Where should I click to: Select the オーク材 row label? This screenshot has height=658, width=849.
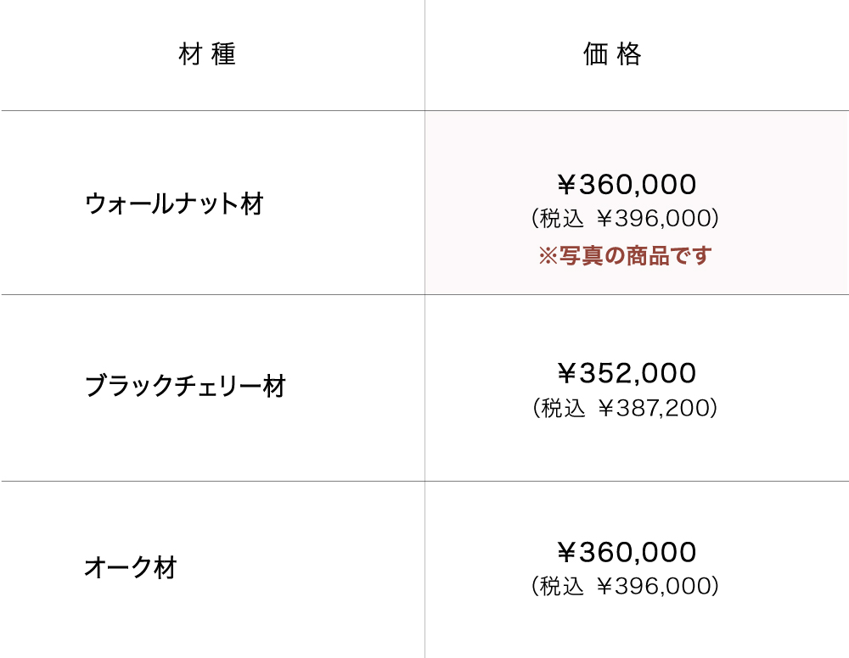click(131, 568)
